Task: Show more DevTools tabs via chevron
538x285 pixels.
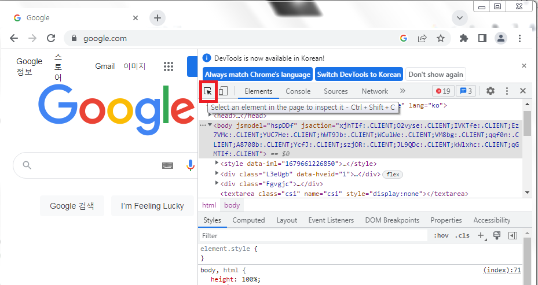Action: [x=403, y=91]
